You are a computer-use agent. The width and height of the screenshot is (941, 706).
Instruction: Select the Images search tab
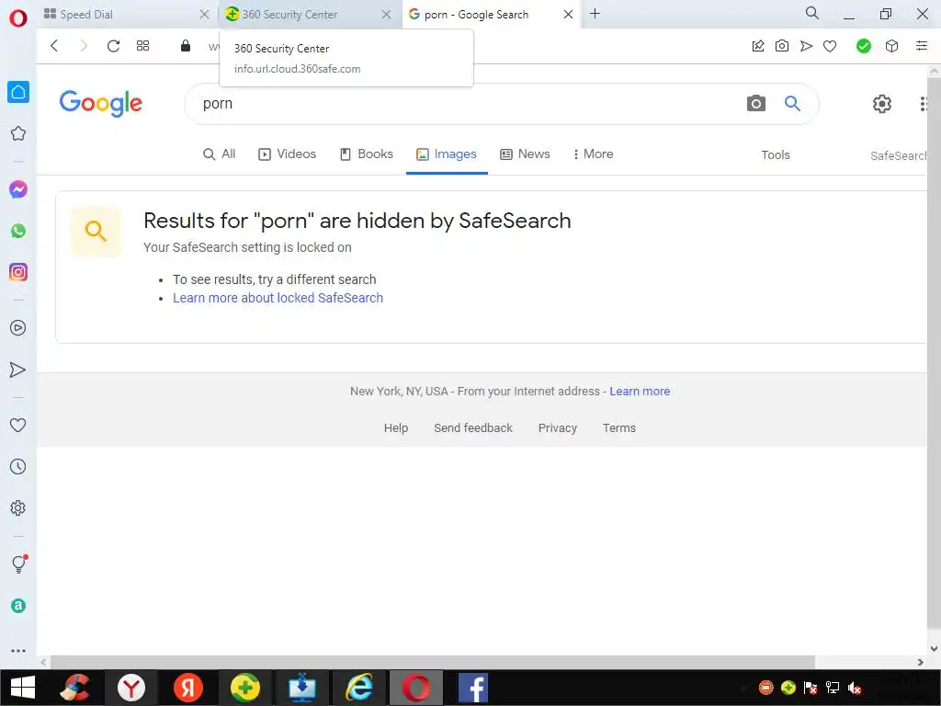click(x=447, y=154)
